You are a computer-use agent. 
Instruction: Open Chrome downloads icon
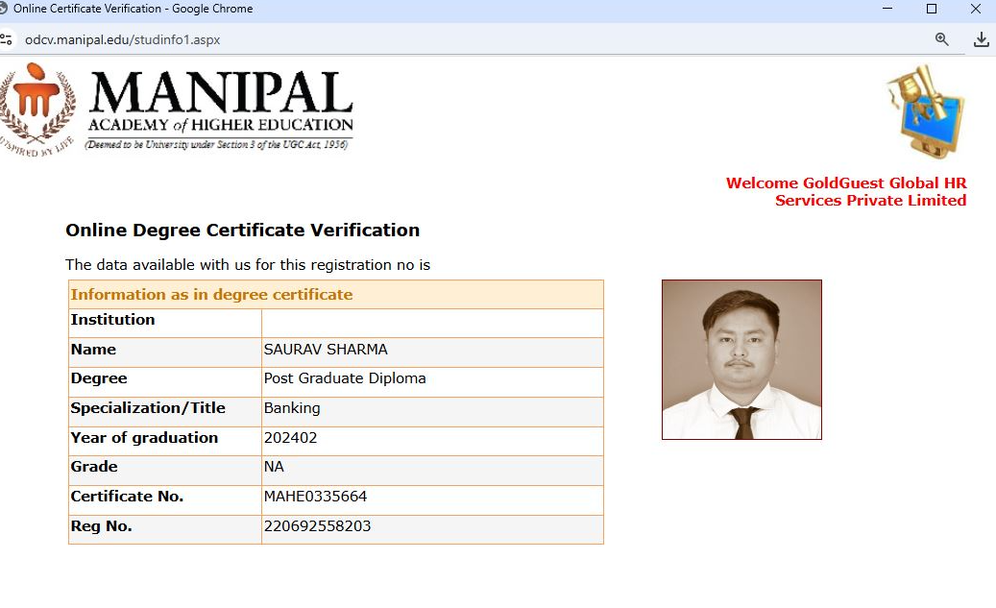coord(981,39)
